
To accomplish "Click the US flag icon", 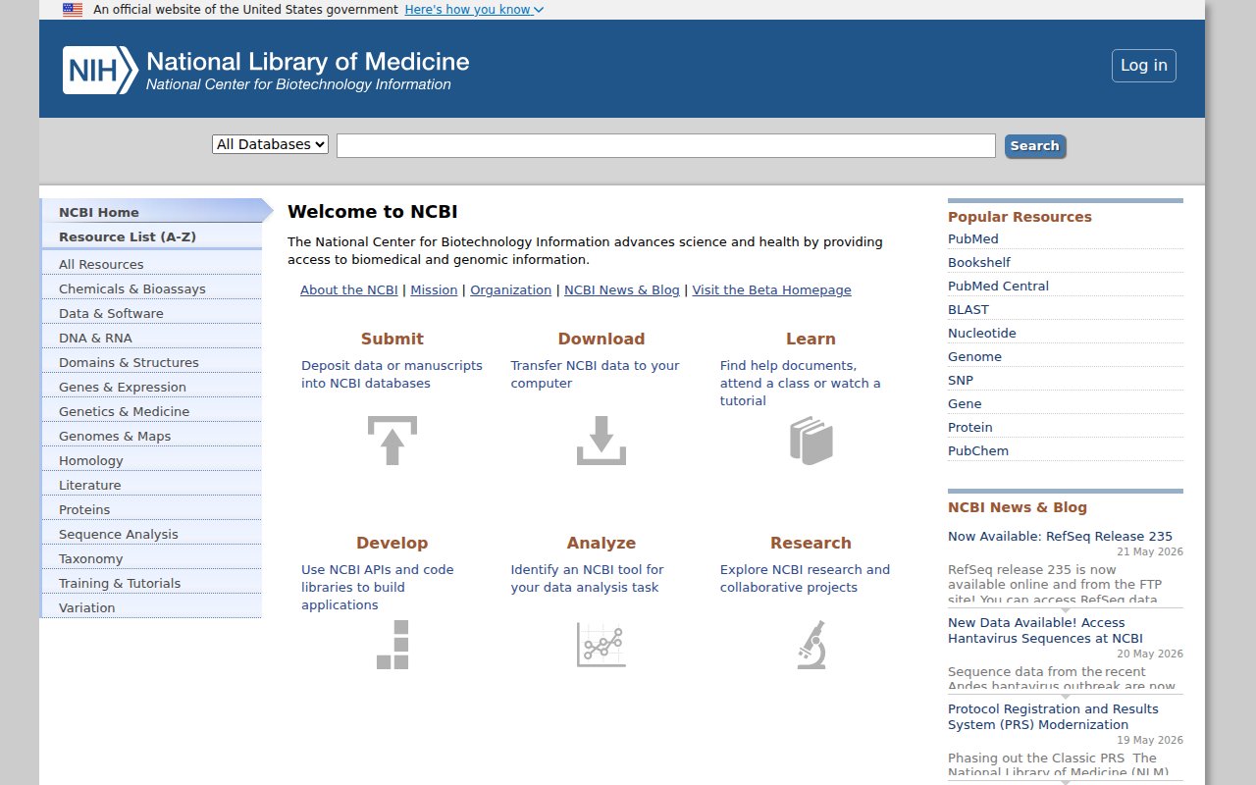I will pyautogui.click(x=73, y=10).
